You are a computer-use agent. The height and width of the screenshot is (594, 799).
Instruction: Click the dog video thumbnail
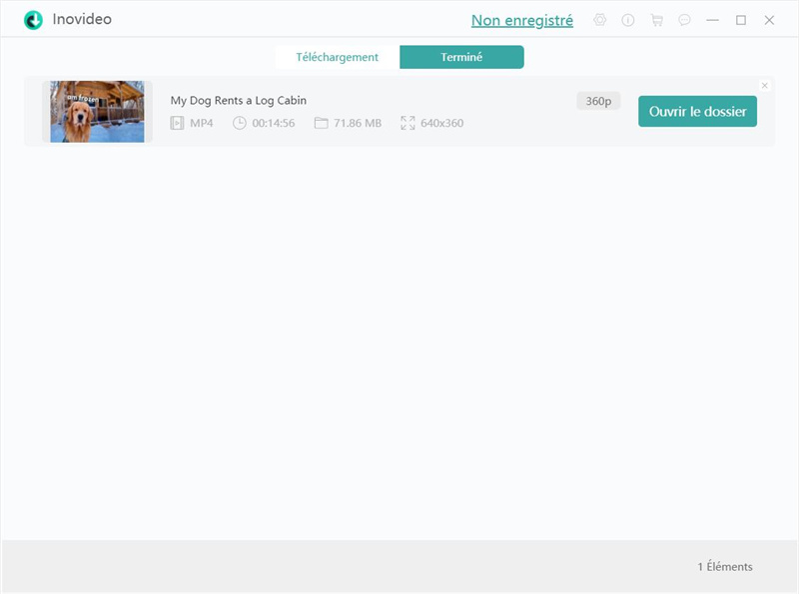coord(96,111)
